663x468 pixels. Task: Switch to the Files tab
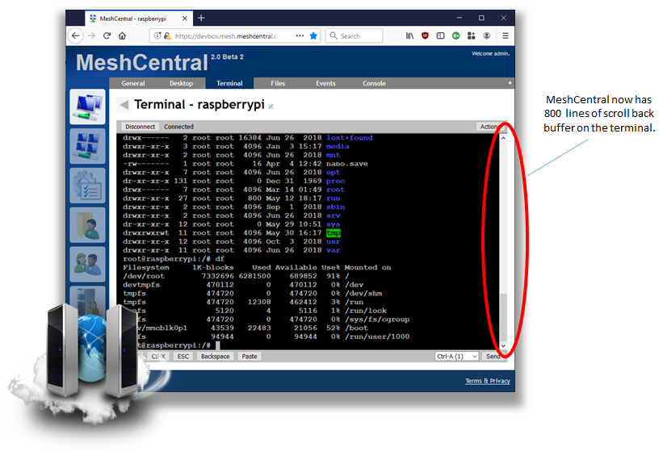pos(278,83)
